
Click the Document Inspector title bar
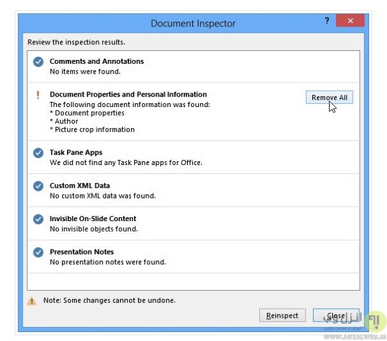(x=193, y=23)
